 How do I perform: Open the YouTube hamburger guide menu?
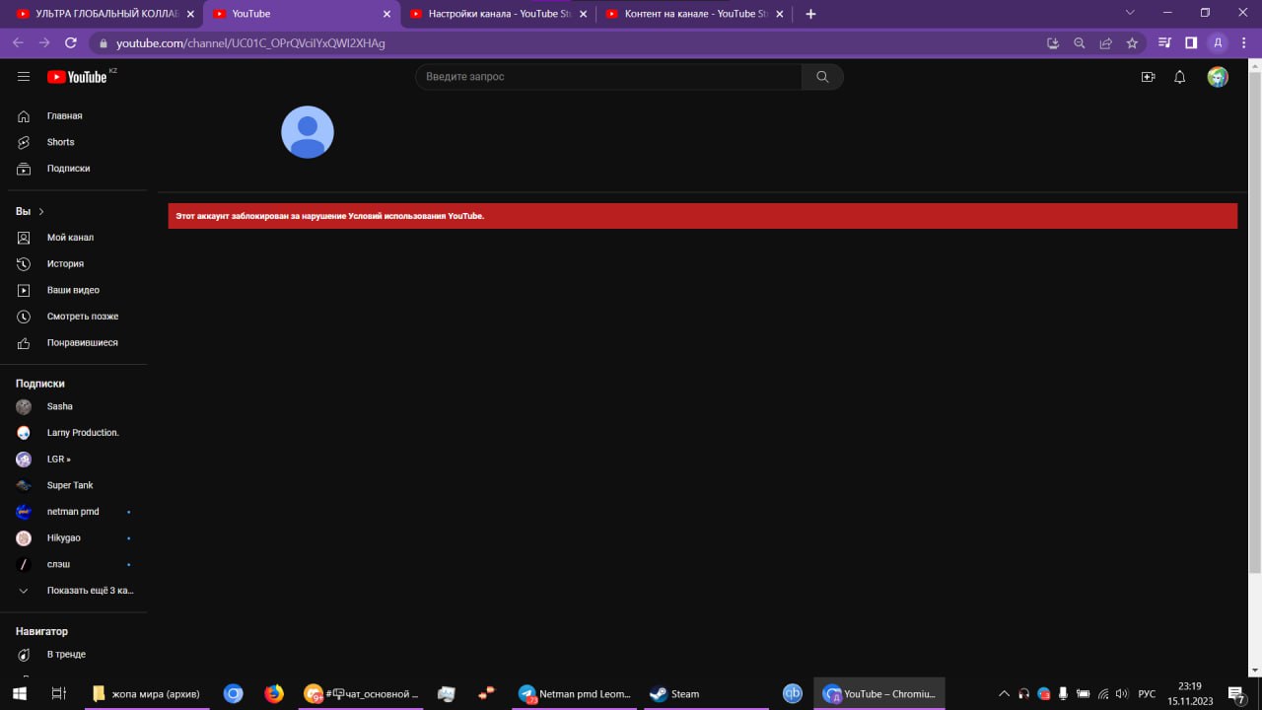(24, 77)
